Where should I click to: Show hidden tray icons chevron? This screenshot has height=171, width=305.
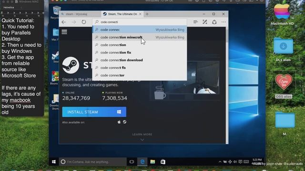tap(220, 161)
